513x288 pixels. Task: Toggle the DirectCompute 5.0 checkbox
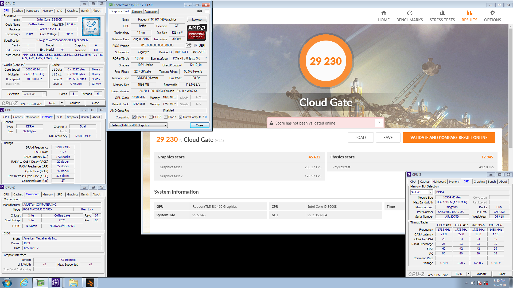pos(181,117)
